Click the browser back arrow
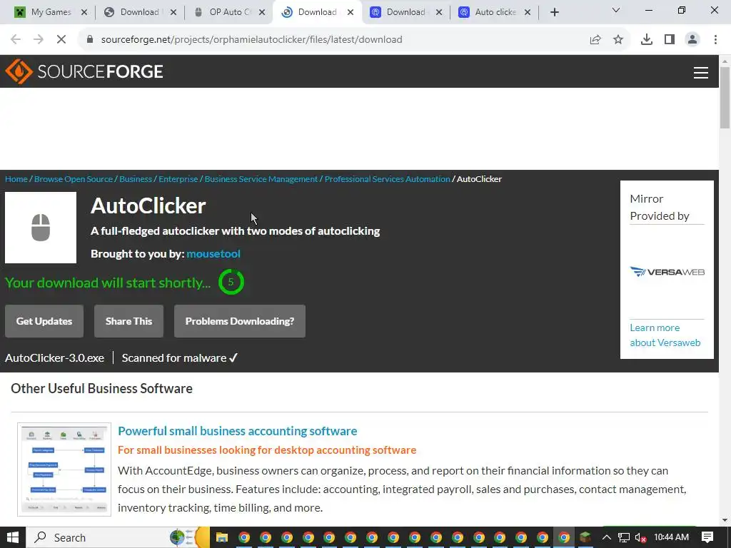The width and height of the screenshot is (731, 548). 16,40
